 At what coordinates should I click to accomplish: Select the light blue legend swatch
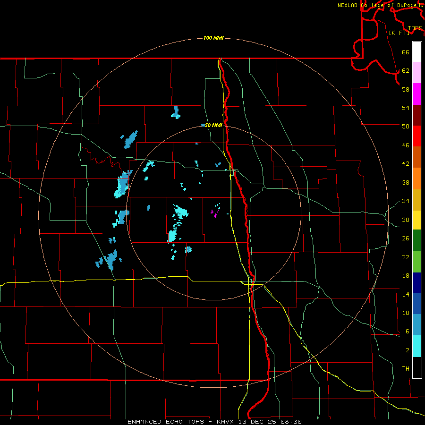click(417, 325)
